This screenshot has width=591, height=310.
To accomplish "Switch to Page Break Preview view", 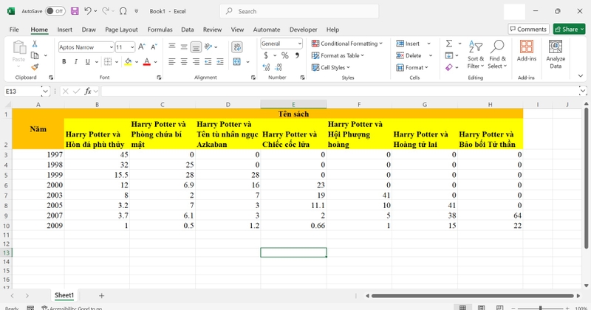I will (x=499, y=307).
